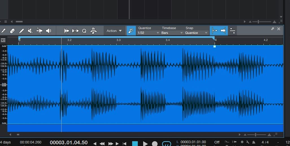290x146 pixels.
Task: Zoom in arrangement horizontally with large triangle
Action: [x=275, y=22]
